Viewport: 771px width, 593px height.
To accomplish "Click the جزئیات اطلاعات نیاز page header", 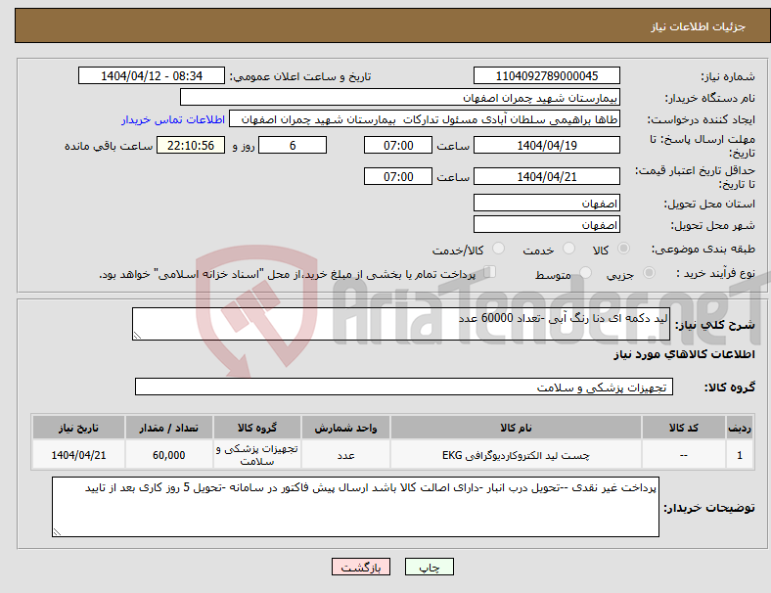I will coord(699,26).
